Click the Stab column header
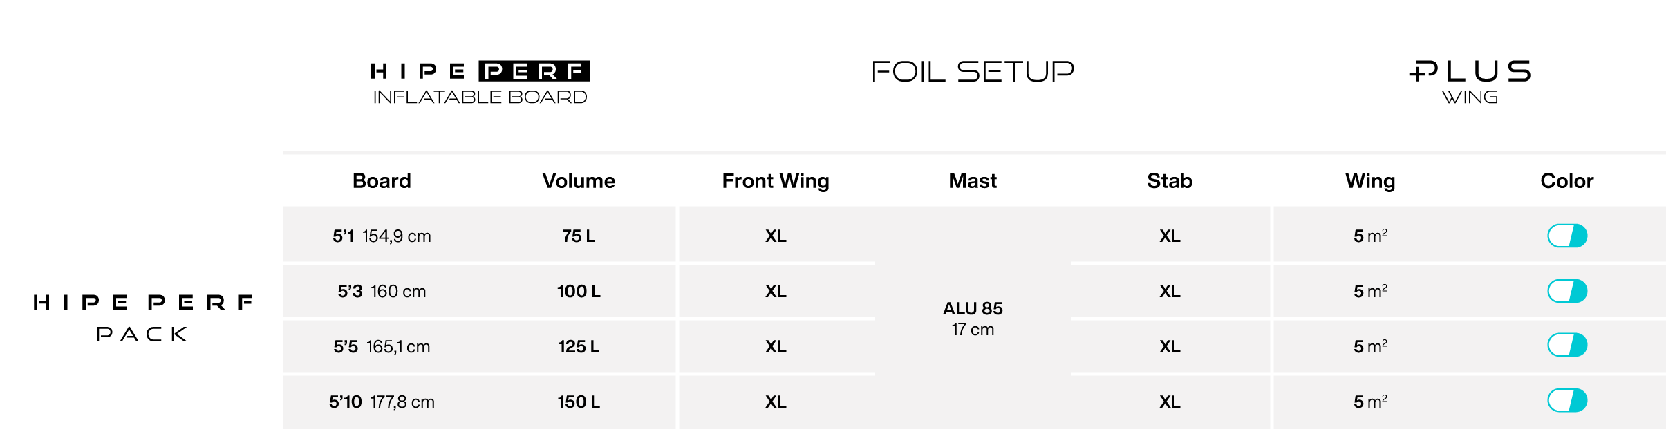 point(1170,181)
